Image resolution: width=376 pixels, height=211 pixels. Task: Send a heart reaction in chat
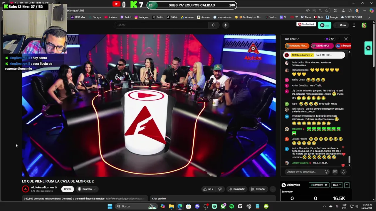(x=343, y=172)
